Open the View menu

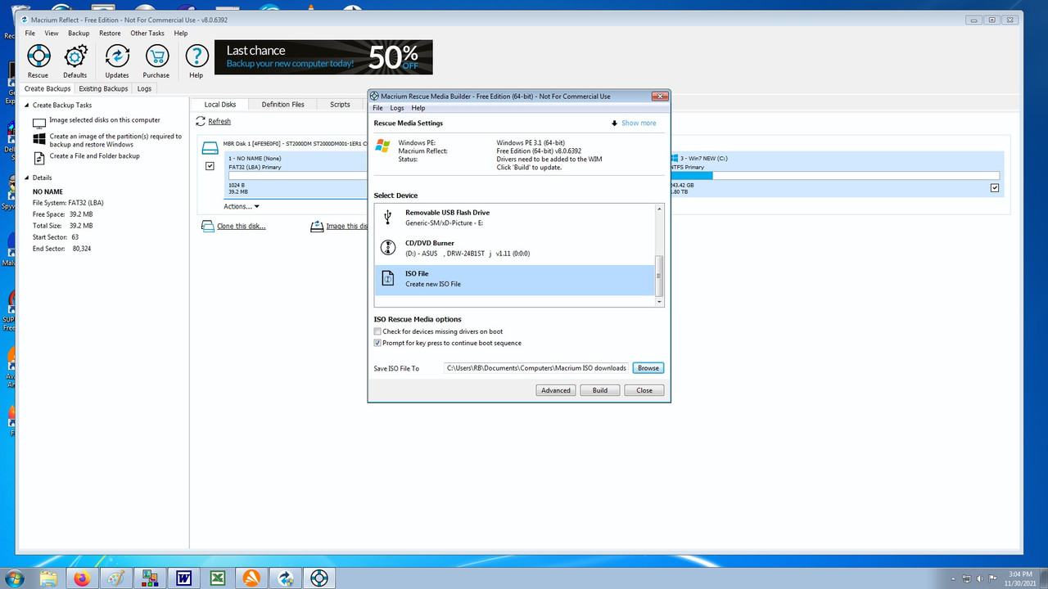click(x=52, y=34)
